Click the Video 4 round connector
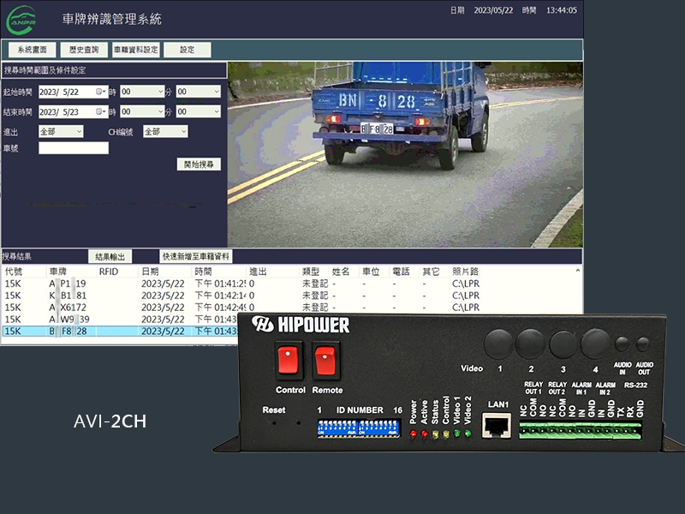Viewport: 685px width, 514px height. click(x=595, y=344)
